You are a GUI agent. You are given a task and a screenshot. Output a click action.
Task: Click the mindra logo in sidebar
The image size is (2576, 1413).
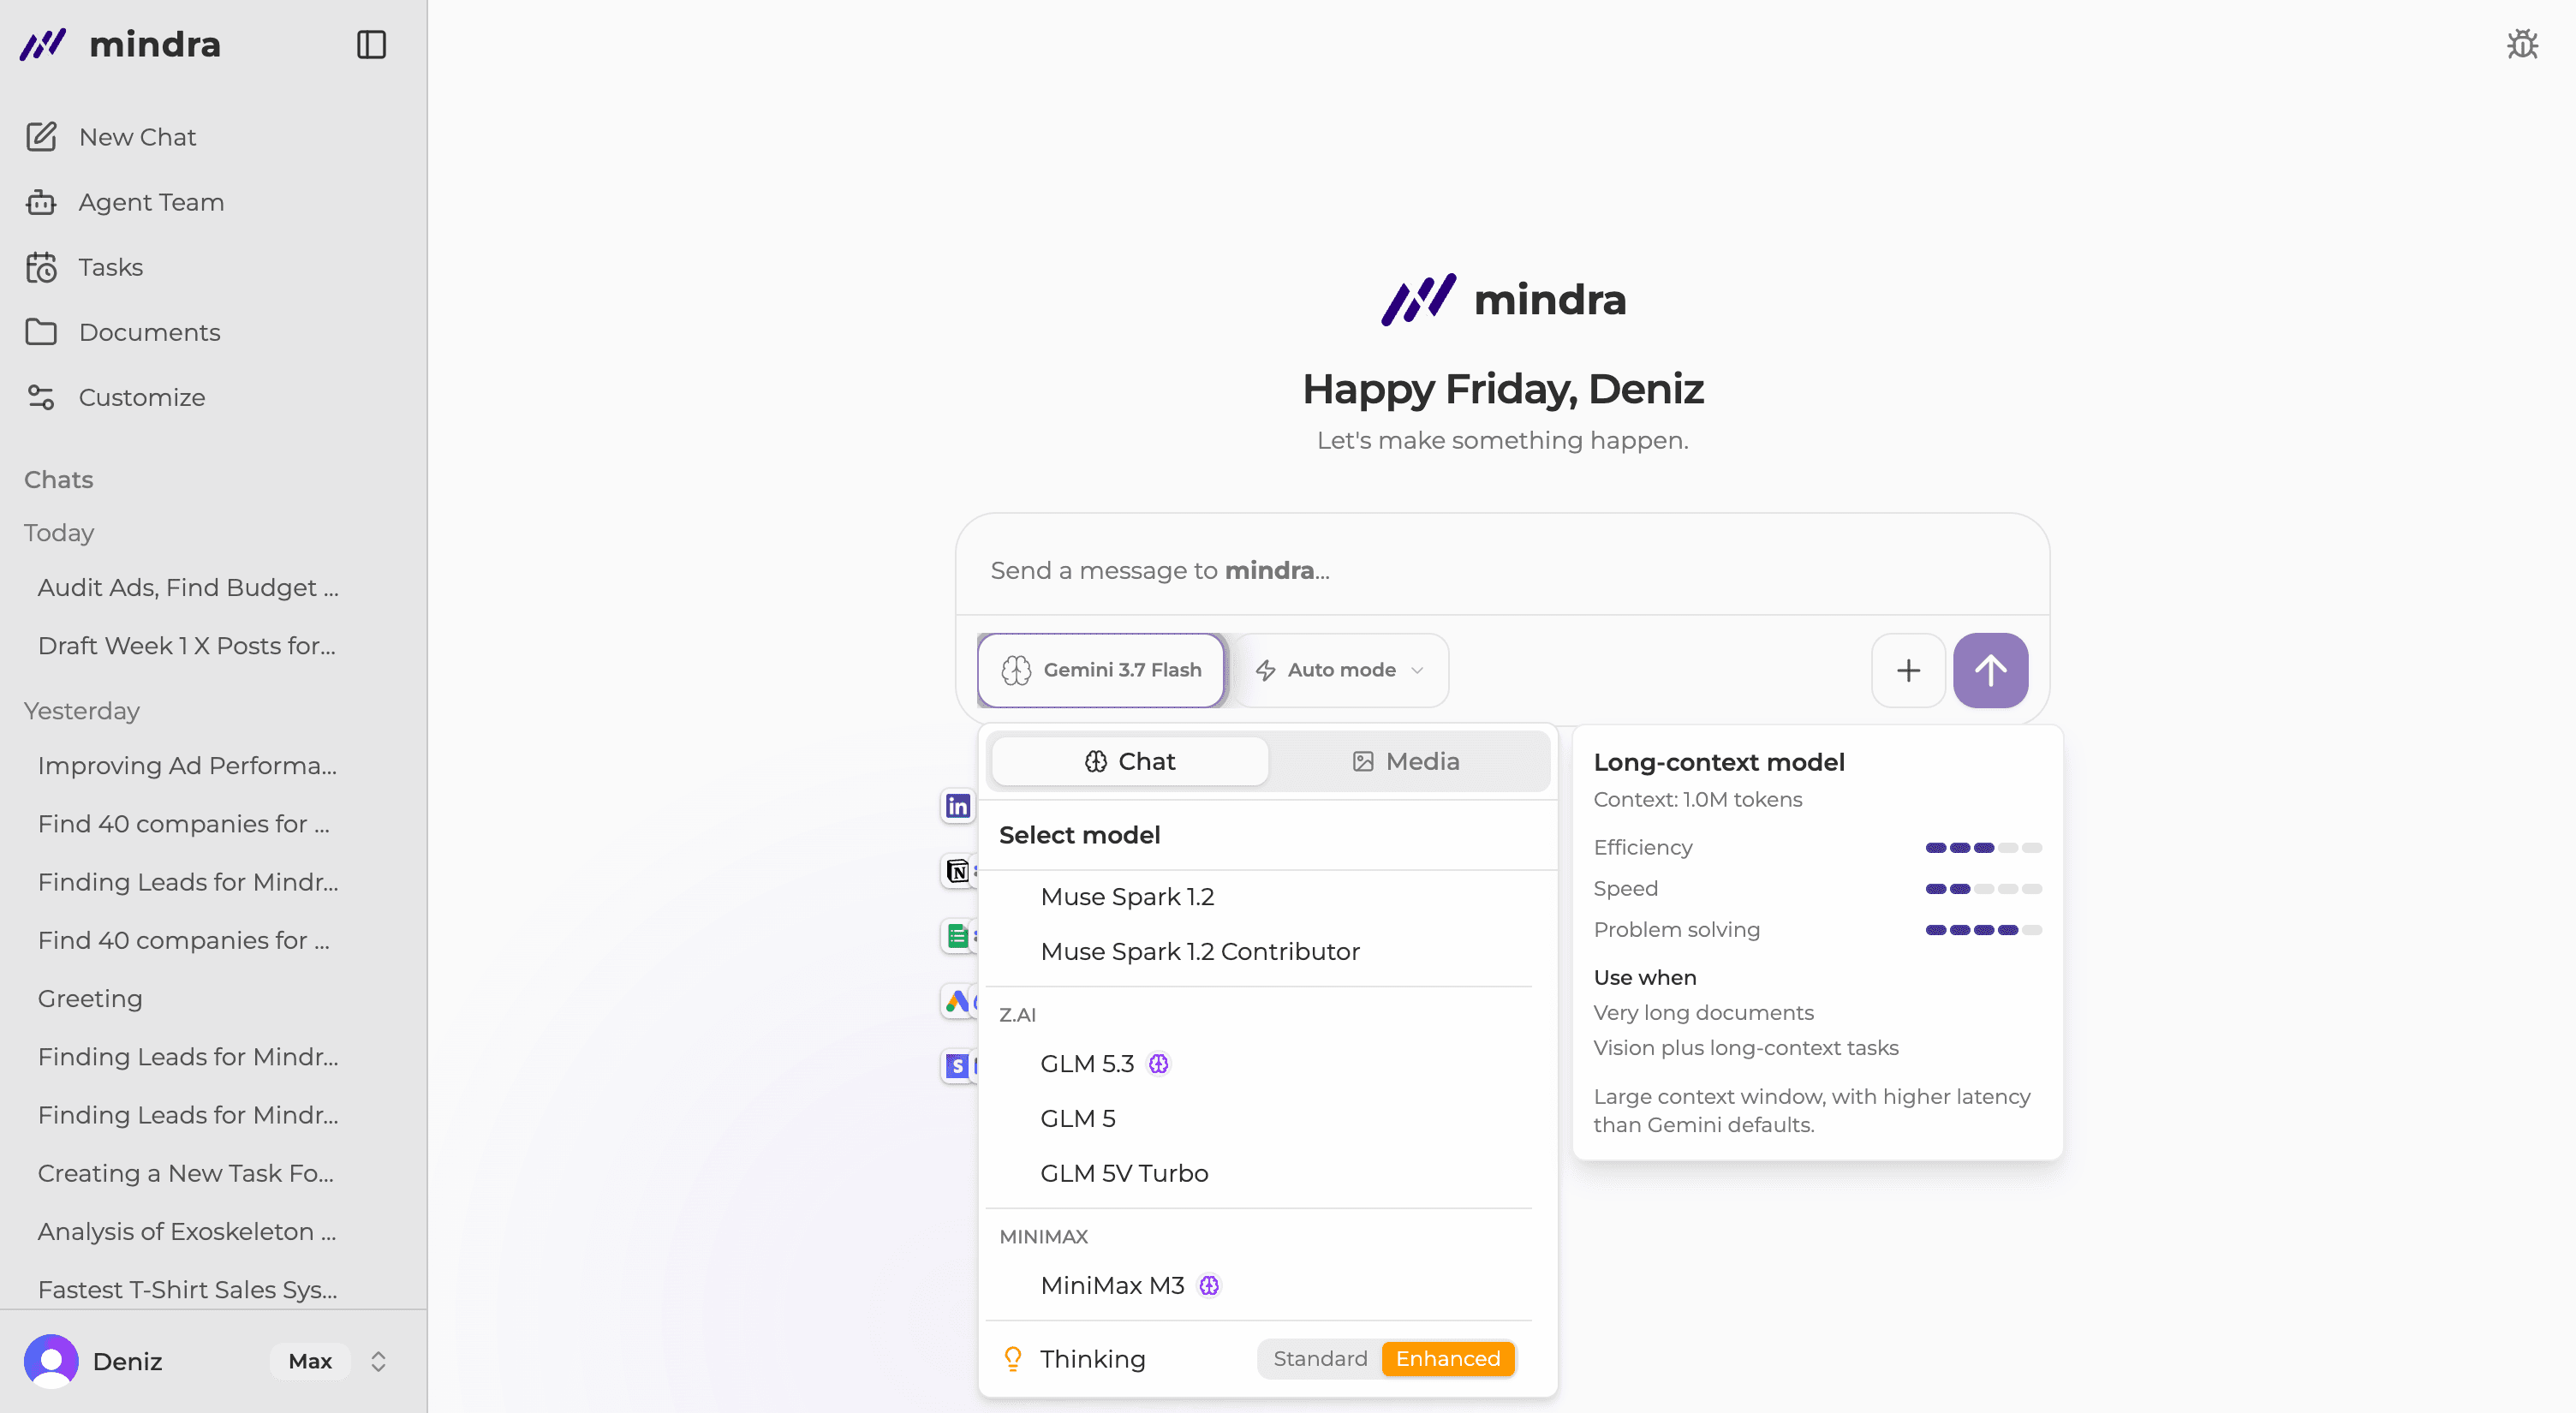point(120,44)
